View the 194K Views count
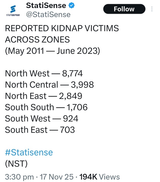 pos(100,176)
